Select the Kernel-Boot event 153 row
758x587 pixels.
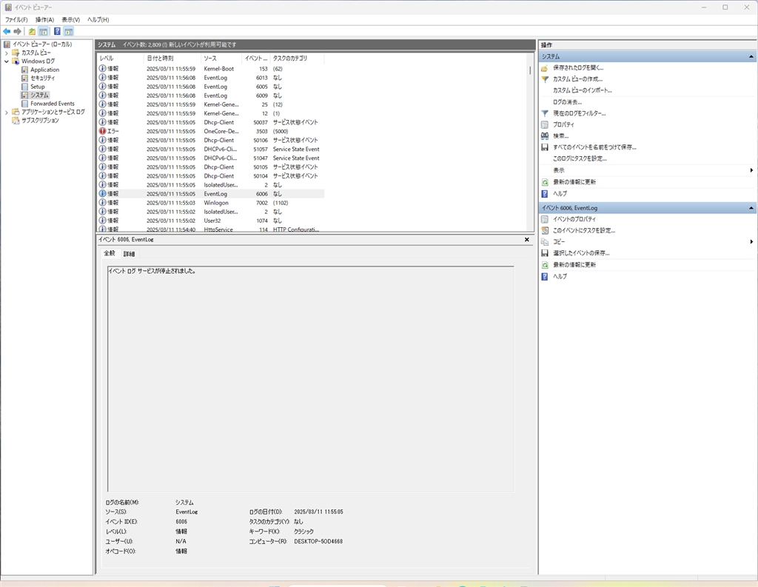pos(210,69)
